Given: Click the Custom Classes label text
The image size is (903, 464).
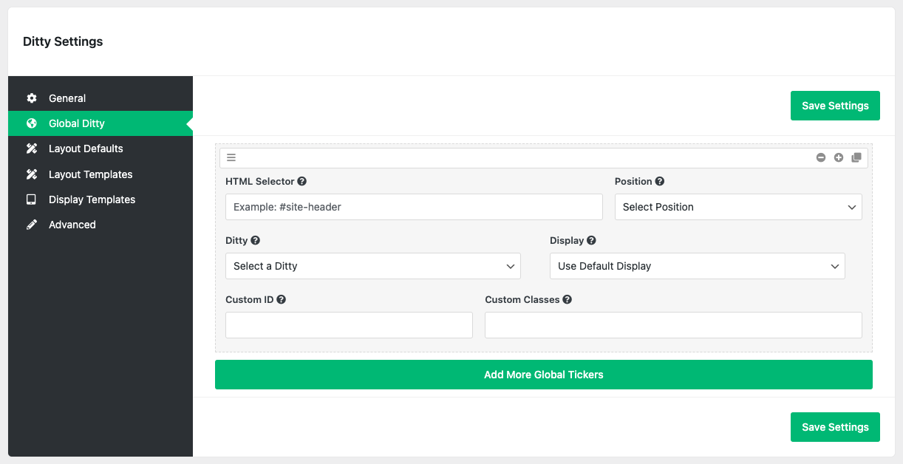Looking at the screenshot, I should (x=522, y=299).
